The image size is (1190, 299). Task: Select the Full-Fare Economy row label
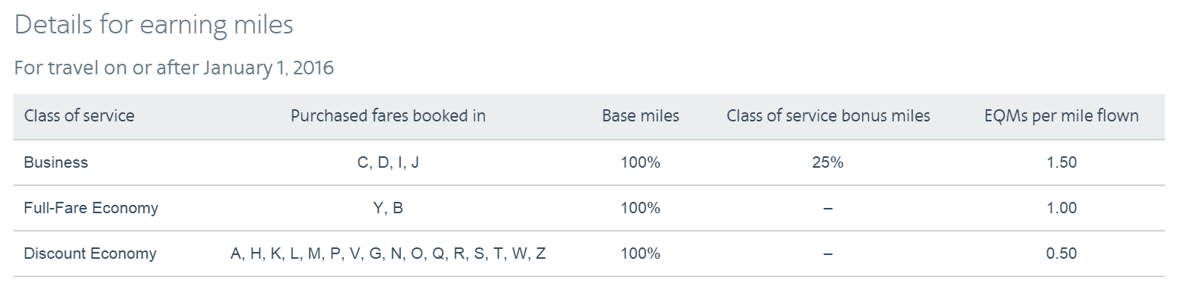(x=91, y=208)
